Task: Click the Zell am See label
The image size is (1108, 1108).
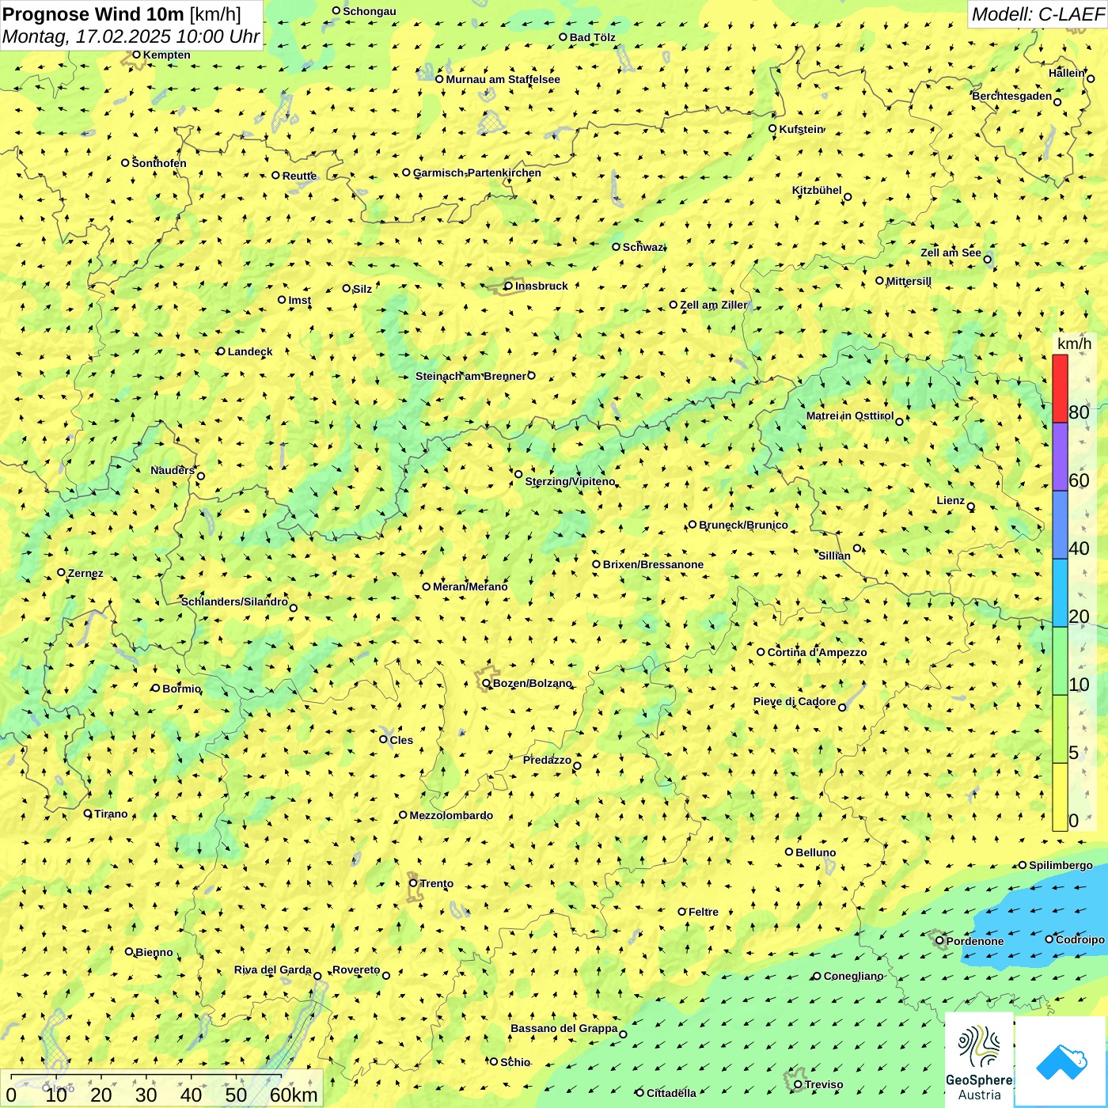Action: tap(951, 252)
